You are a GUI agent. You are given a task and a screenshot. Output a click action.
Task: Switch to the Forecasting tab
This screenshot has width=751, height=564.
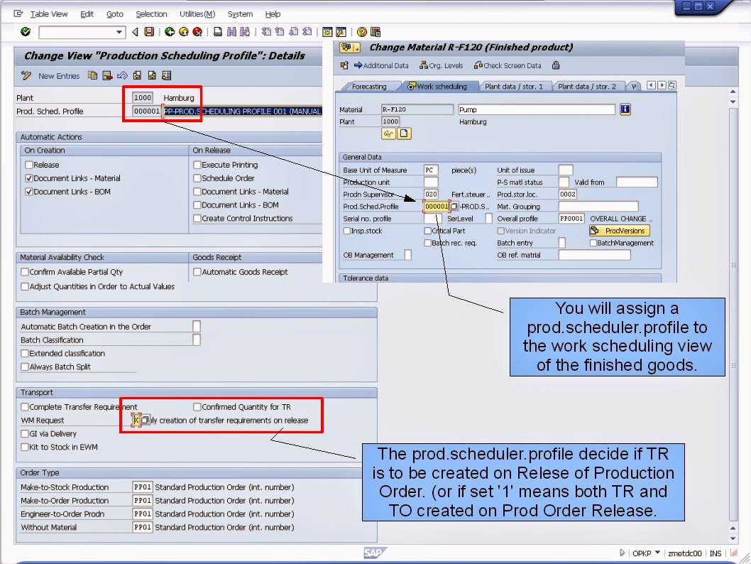pyautogui.click(x=369, y=86)
